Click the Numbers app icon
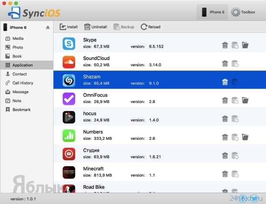The width and height of the screenshot is (266, 204). coord(69,136)
